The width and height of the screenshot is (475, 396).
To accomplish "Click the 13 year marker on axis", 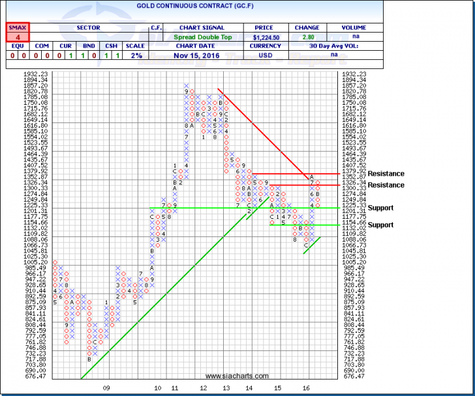I will [226, 388].
